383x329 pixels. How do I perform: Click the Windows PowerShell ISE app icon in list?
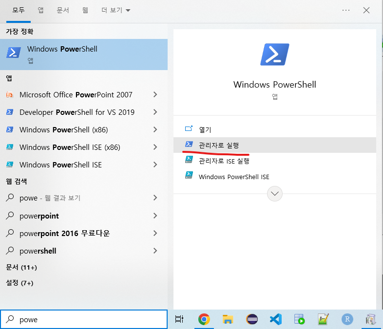click(x=10, y=164)
